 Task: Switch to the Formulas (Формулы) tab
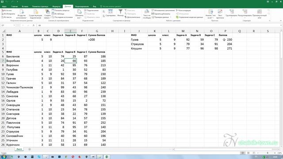56,7
